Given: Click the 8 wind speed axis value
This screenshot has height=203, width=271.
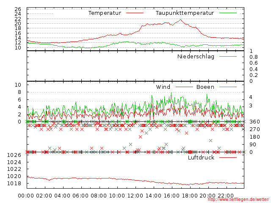Looking at the screenshot, I should click(x=19, y=92).
